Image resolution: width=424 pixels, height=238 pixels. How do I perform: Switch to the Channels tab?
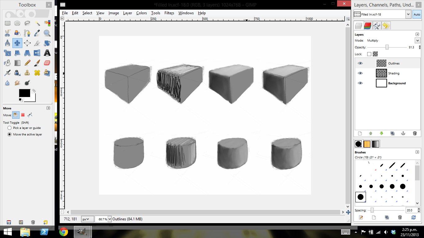[368, 26]
